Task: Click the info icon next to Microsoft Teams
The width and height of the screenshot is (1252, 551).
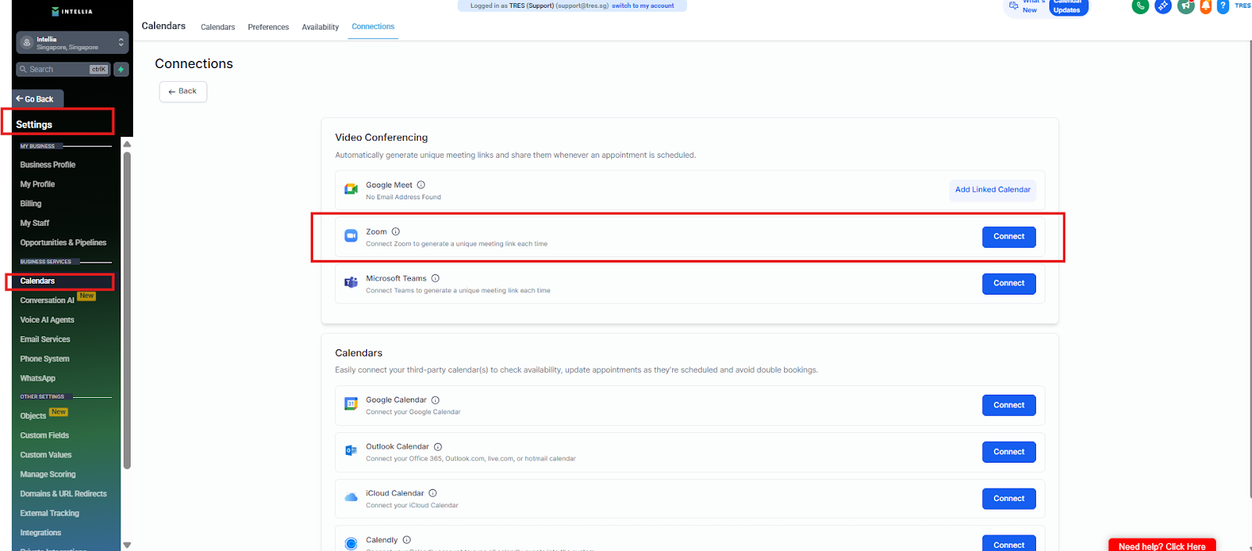Action: (436, 278)
